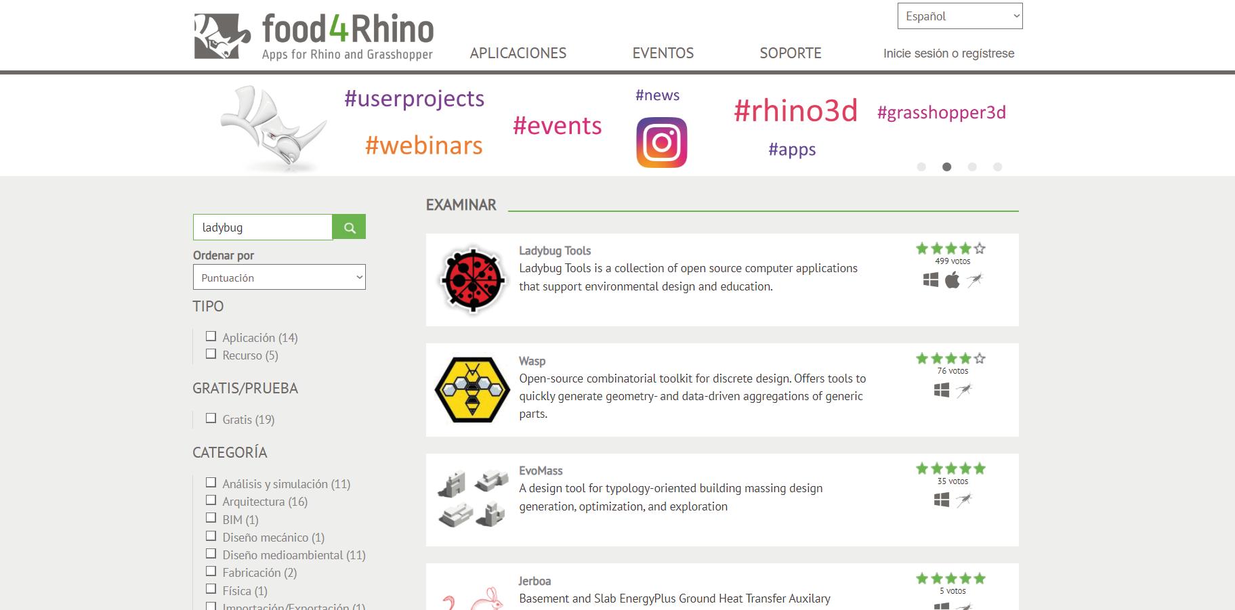Open the EVENTOS menu

(663, 53)
